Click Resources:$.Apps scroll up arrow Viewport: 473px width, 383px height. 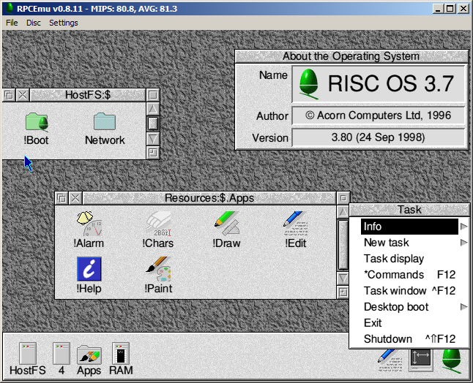pyautogui.click(x=343, y=212)
